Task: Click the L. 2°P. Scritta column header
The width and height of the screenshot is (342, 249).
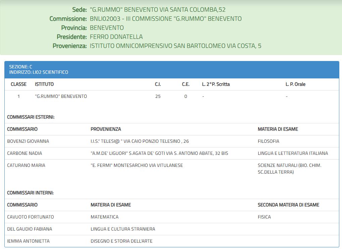Action: click(x=216, y=84)
